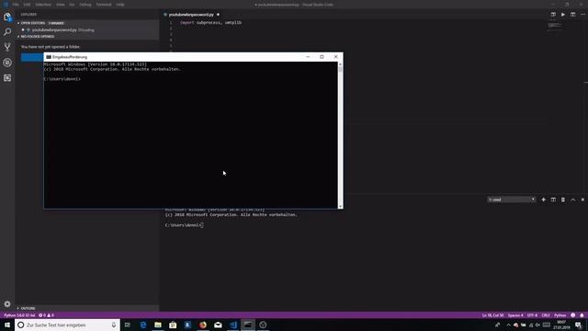Image resolution: width=588 pixels, height=331 pixels.
Task: Open the feedback smiley in status bar
Action: [573, 315]
